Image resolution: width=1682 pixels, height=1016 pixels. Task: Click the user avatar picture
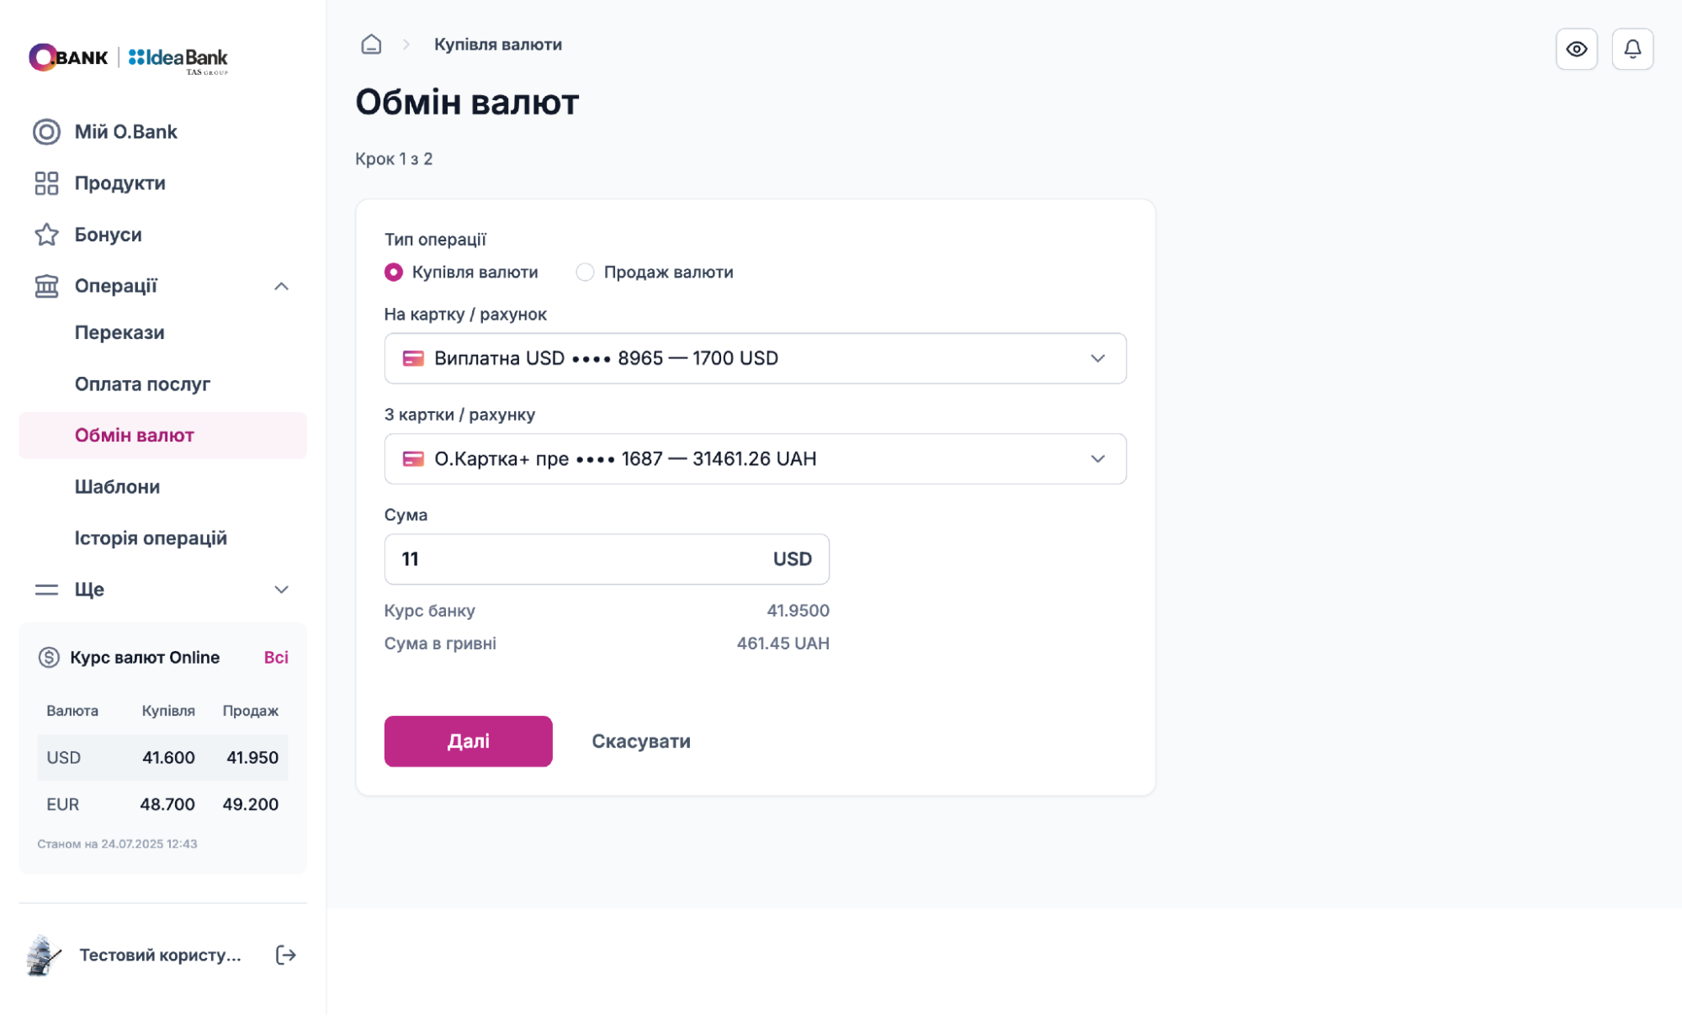click(44, 955)
